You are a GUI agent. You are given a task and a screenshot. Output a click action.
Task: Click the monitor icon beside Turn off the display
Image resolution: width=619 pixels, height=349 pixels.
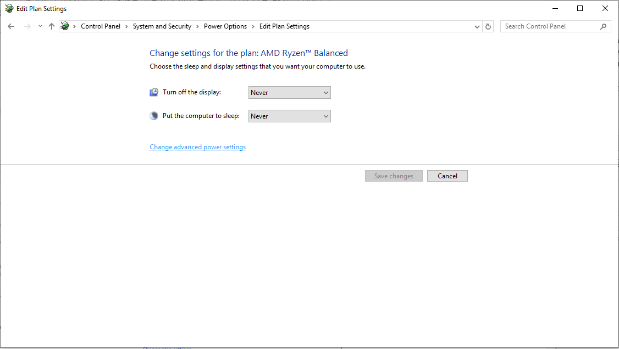point(154,92)
